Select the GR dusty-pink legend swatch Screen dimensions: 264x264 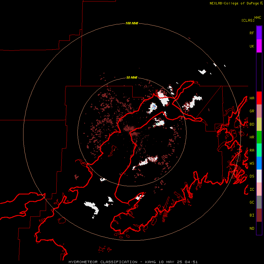coord(259,111)
